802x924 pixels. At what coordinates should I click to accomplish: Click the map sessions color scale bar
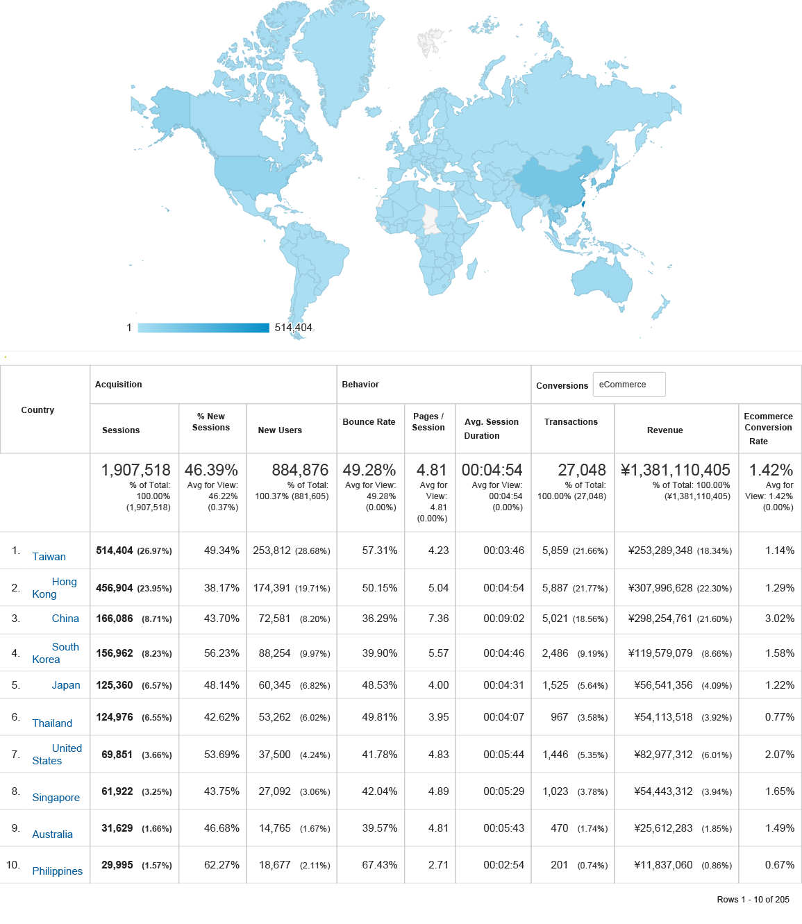coord(203,328)
